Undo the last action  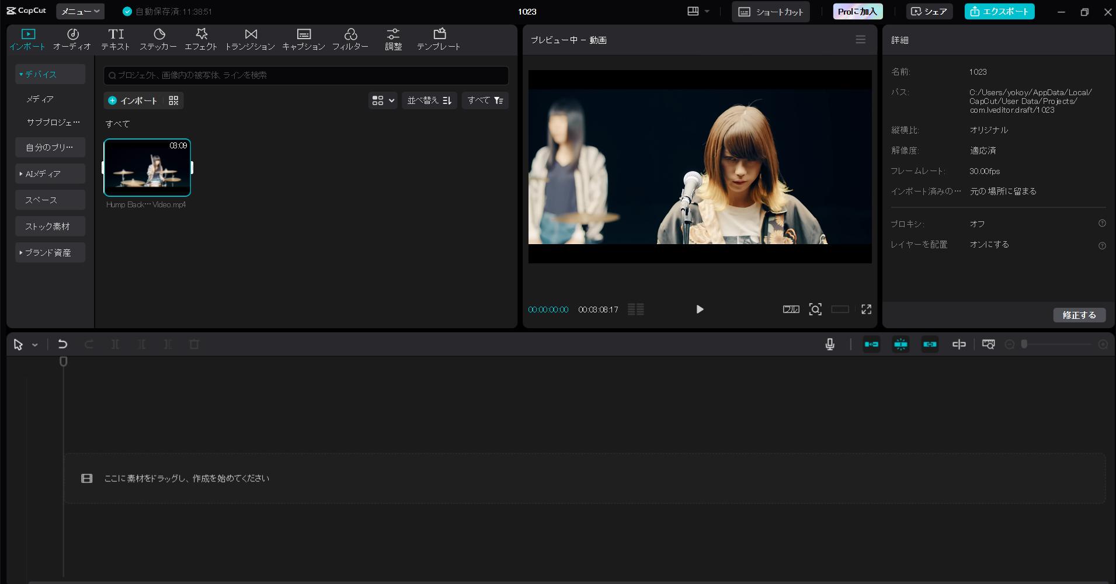(62, 345)
